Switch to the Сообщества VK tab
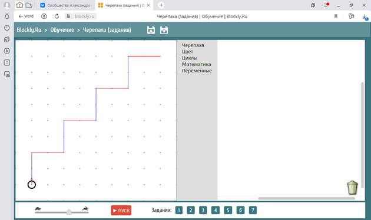The width and height of the screenshot is (371, 220). point(65,5)
